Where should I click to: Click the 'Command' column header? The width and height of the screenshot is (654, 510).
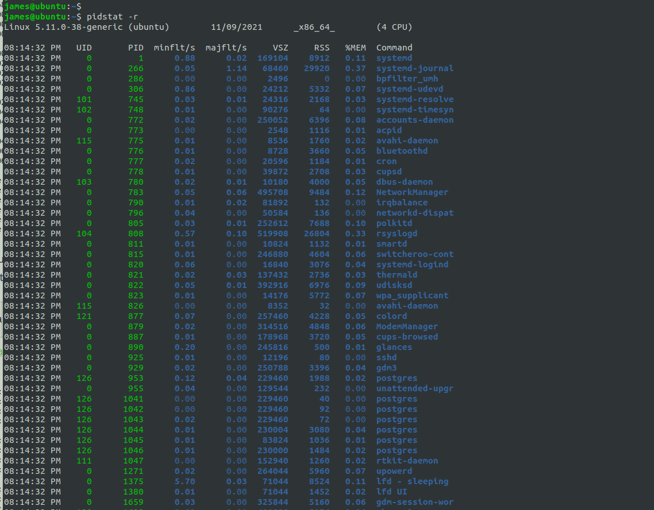394,48
